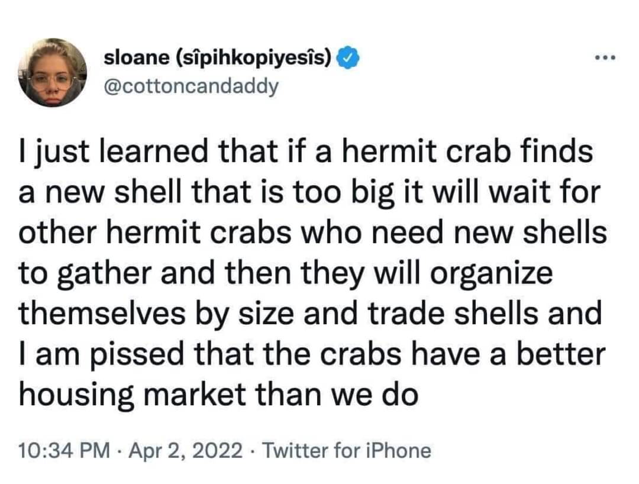This screenshot has width=639, height=484.
Task: Click the 10:34 PM timestamp
Action: click(64, 451)
